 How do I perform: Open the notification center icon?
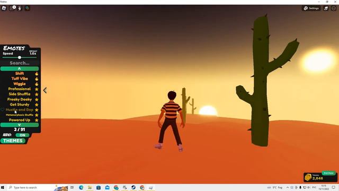334,187
